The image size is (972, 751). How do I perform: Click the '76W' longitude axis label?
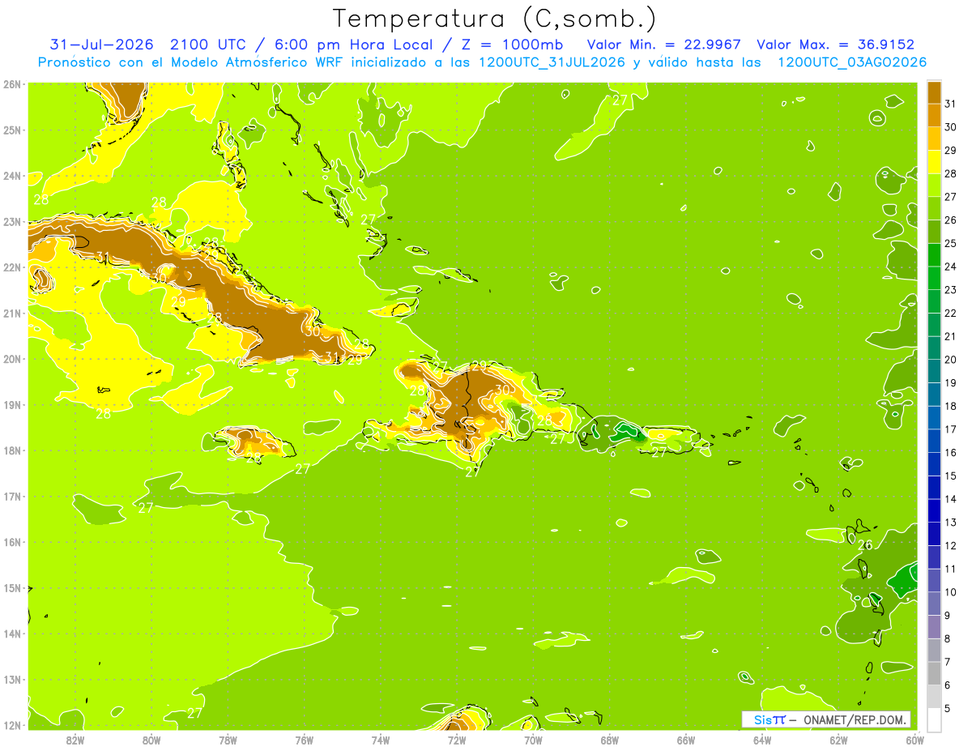coord(304,740)
